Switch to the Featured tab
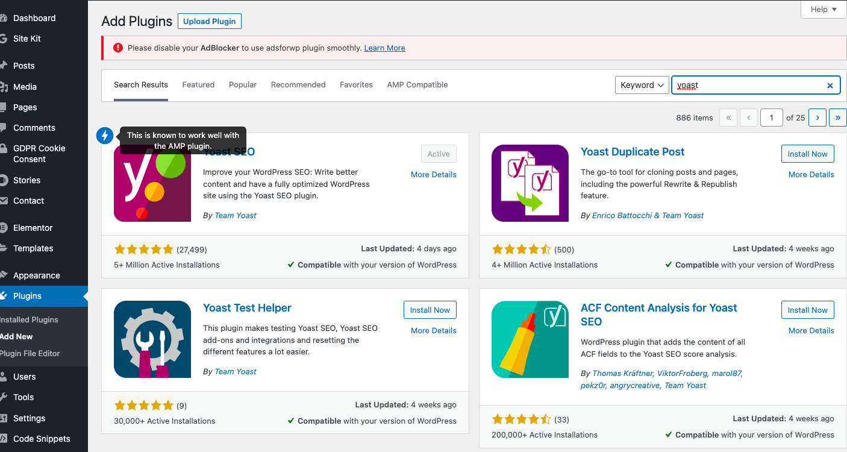847x452 pixels. click(198, 85)
